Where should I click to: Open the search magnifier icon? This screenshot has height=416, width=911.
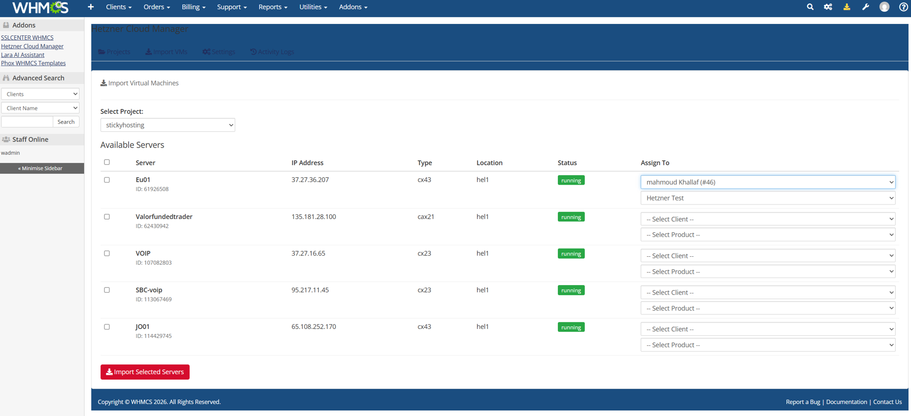point(810,7)
